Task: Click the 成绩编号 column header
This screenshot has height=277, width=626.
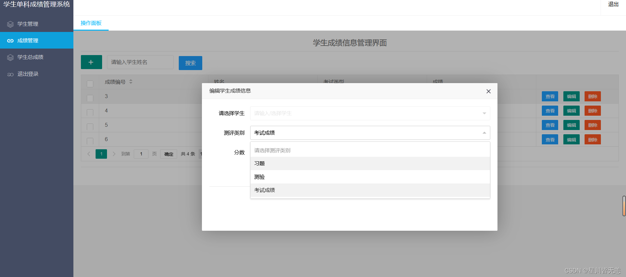Action: [115, 82]
